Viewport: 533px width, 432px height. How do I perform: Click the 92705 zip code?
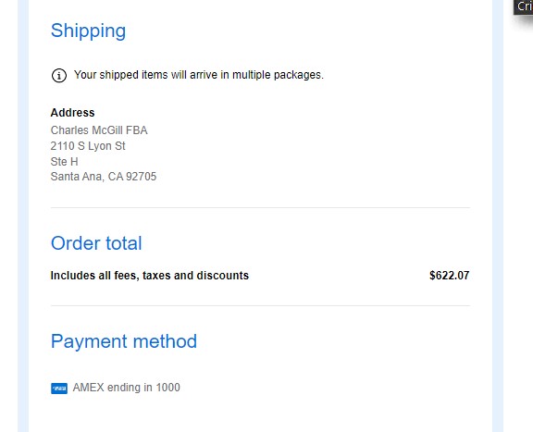[141, 177]
